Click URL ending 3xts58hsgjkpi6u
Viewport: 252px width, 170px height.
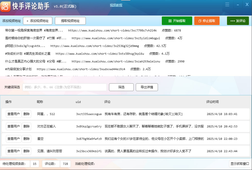(100, 54)
